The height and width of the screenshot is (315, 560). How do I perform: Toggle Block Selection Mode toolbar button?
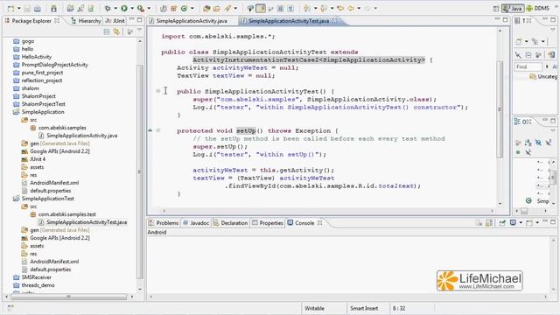pos(280,8)
